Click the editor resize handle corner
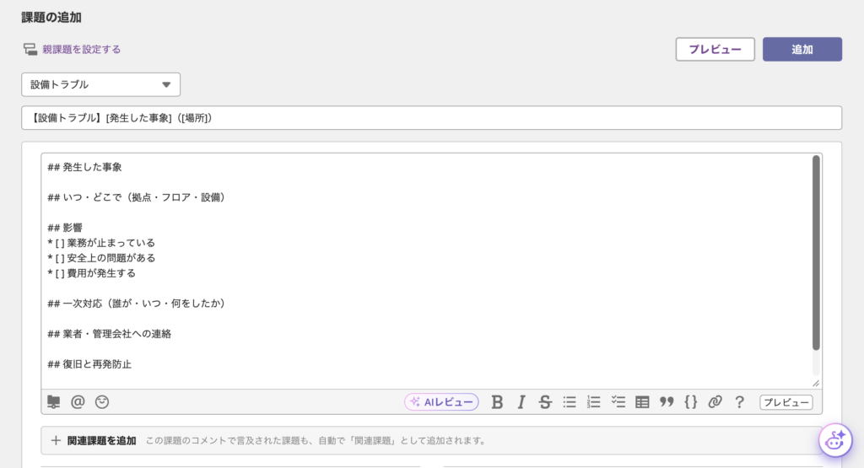864x468 pixels. click(816, 383)
